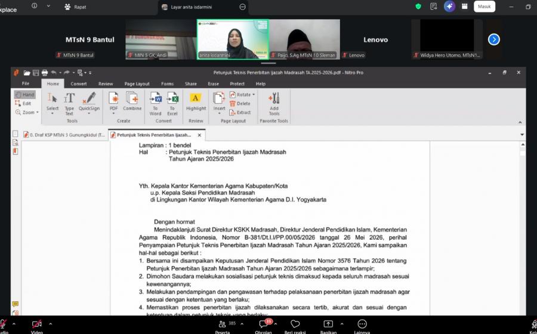Convert document To Excel
The height and width of the screenshot is (334, 537).
pyautogui.click(x=172, y=104)
